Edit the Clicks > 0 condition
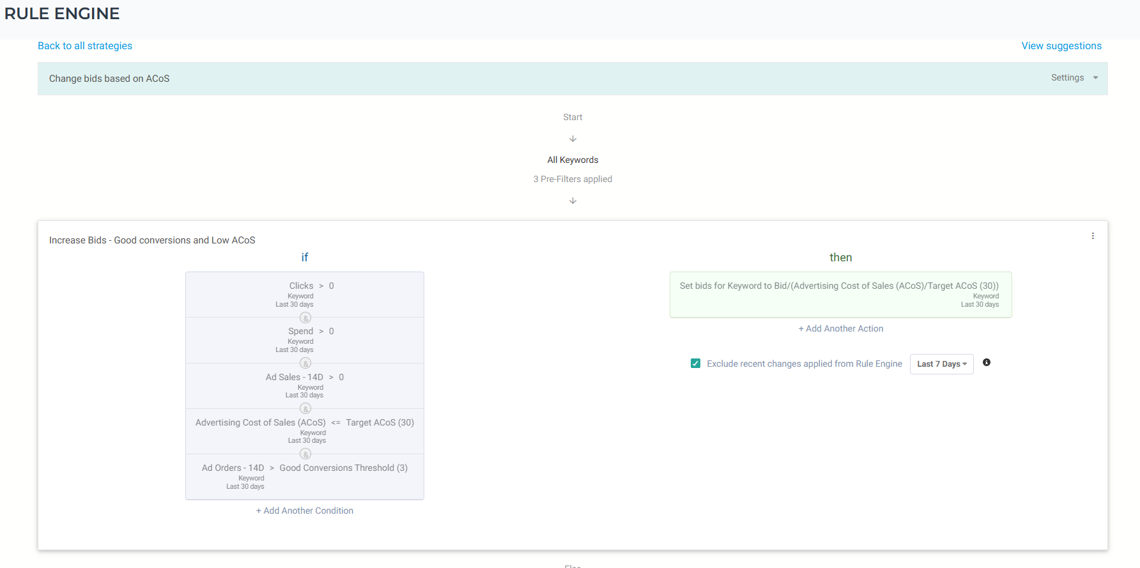Screen dimensions: 1140x568 coord(305,295)
